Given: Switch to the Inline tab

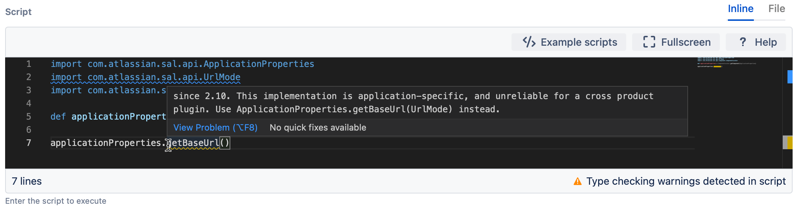Looking at the screenshot, I should pyautogui.click(x=740, y=9).
